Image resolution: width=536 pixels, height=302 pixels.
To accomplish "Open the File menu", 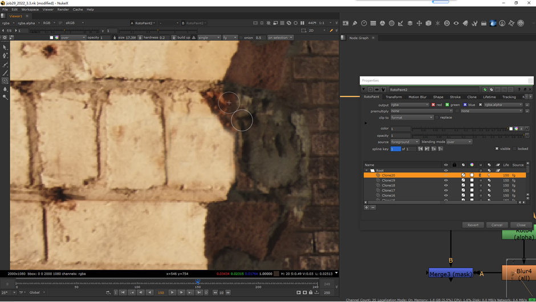I will tap(5, 10).
